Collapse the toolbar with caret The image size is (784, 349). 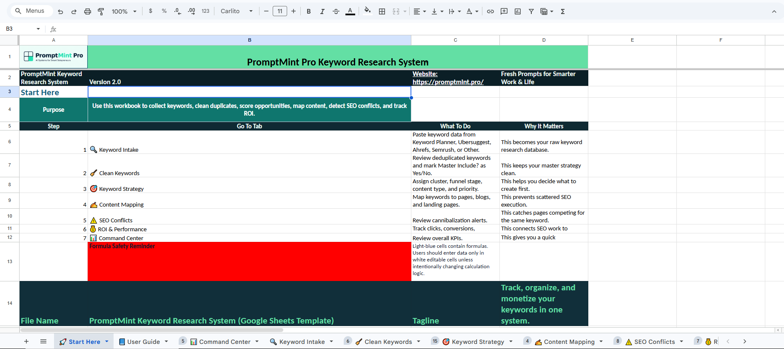(x=774, y=11)
